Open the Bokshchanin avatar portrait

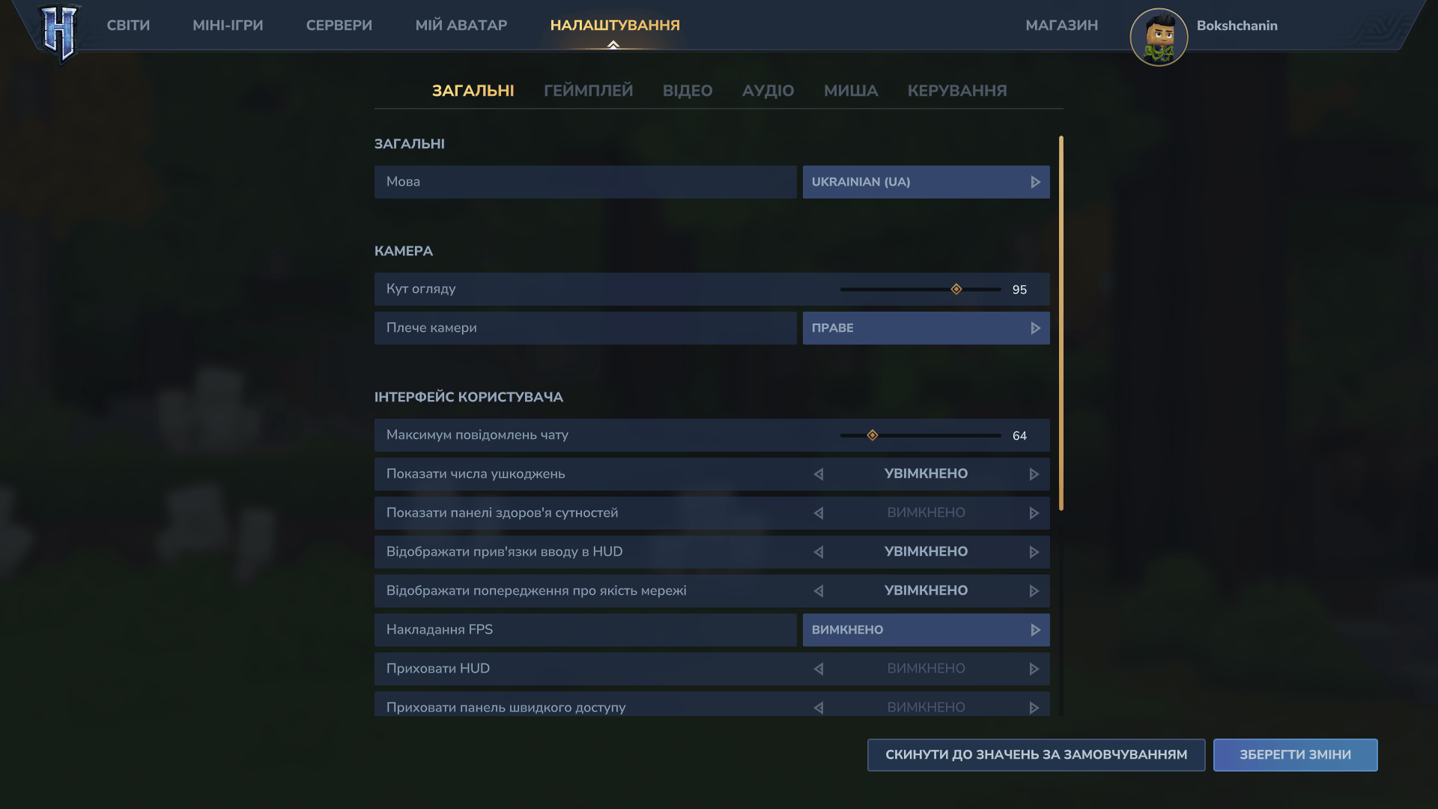point(1159,37)
